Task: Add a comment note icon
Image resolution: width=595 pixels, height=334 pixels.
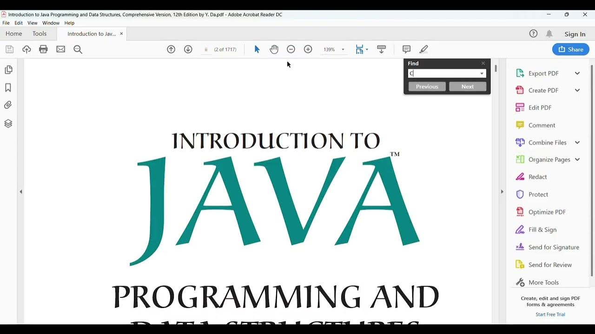Action: click(x=406, y=49)
